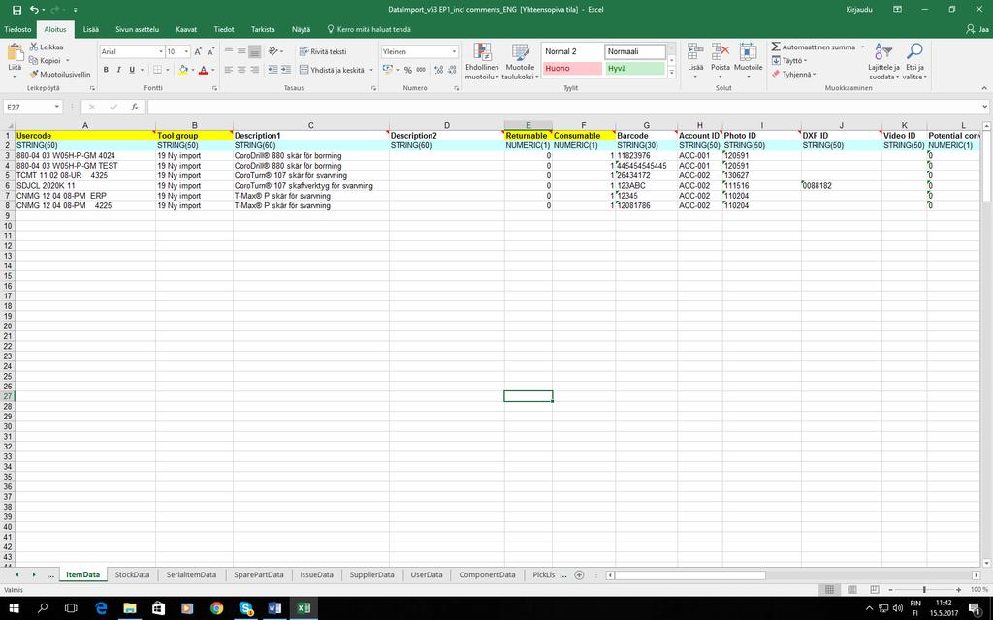The width and height of the screenshot is (993, 620).
Task: Click the text orientation icon
Action: (272, 51)
